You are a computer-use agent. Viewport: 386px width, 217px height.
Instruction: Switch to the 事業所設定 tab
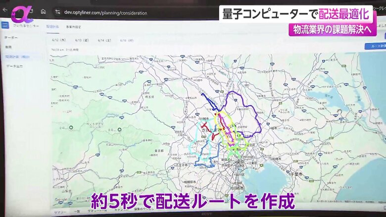(x=73, y=27)
